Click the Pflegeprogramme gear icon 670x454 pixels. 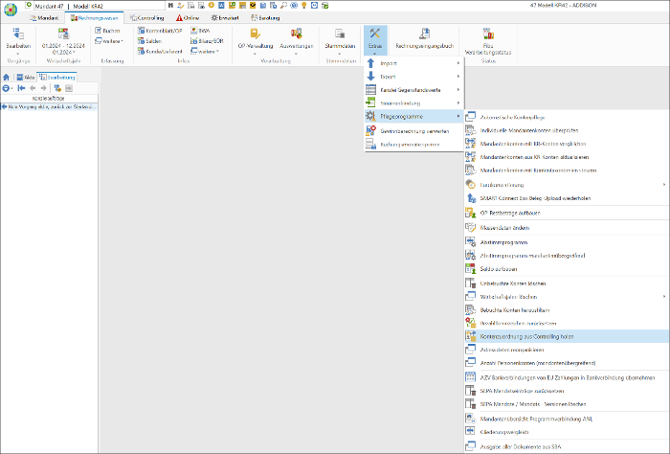pyautogui.click(x=371, y=116)
